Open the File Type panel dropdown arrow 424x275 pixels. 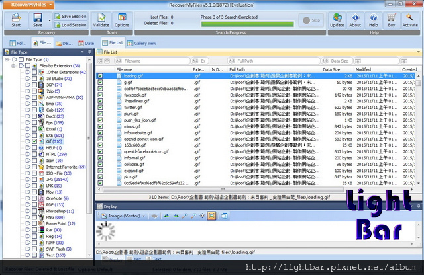pyautogui.click(x=82, y=52)
